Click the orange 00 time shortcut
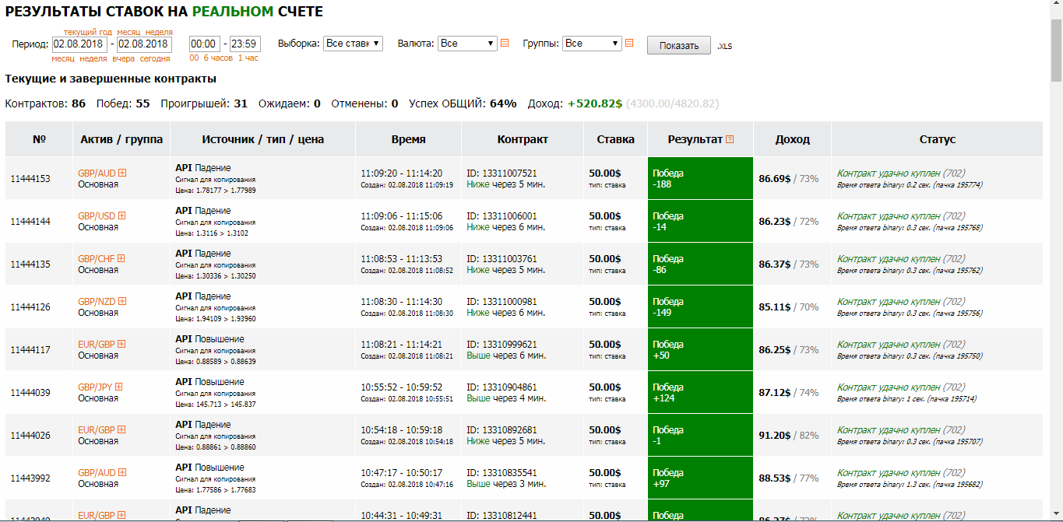The width and height of the screenshot is (1063, 522). click(x=194, y=58)
